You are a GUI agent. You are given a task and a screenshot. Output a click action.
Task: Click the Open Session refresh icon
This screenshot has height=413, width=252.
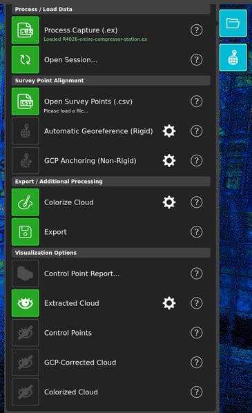(x=26, y=60)
